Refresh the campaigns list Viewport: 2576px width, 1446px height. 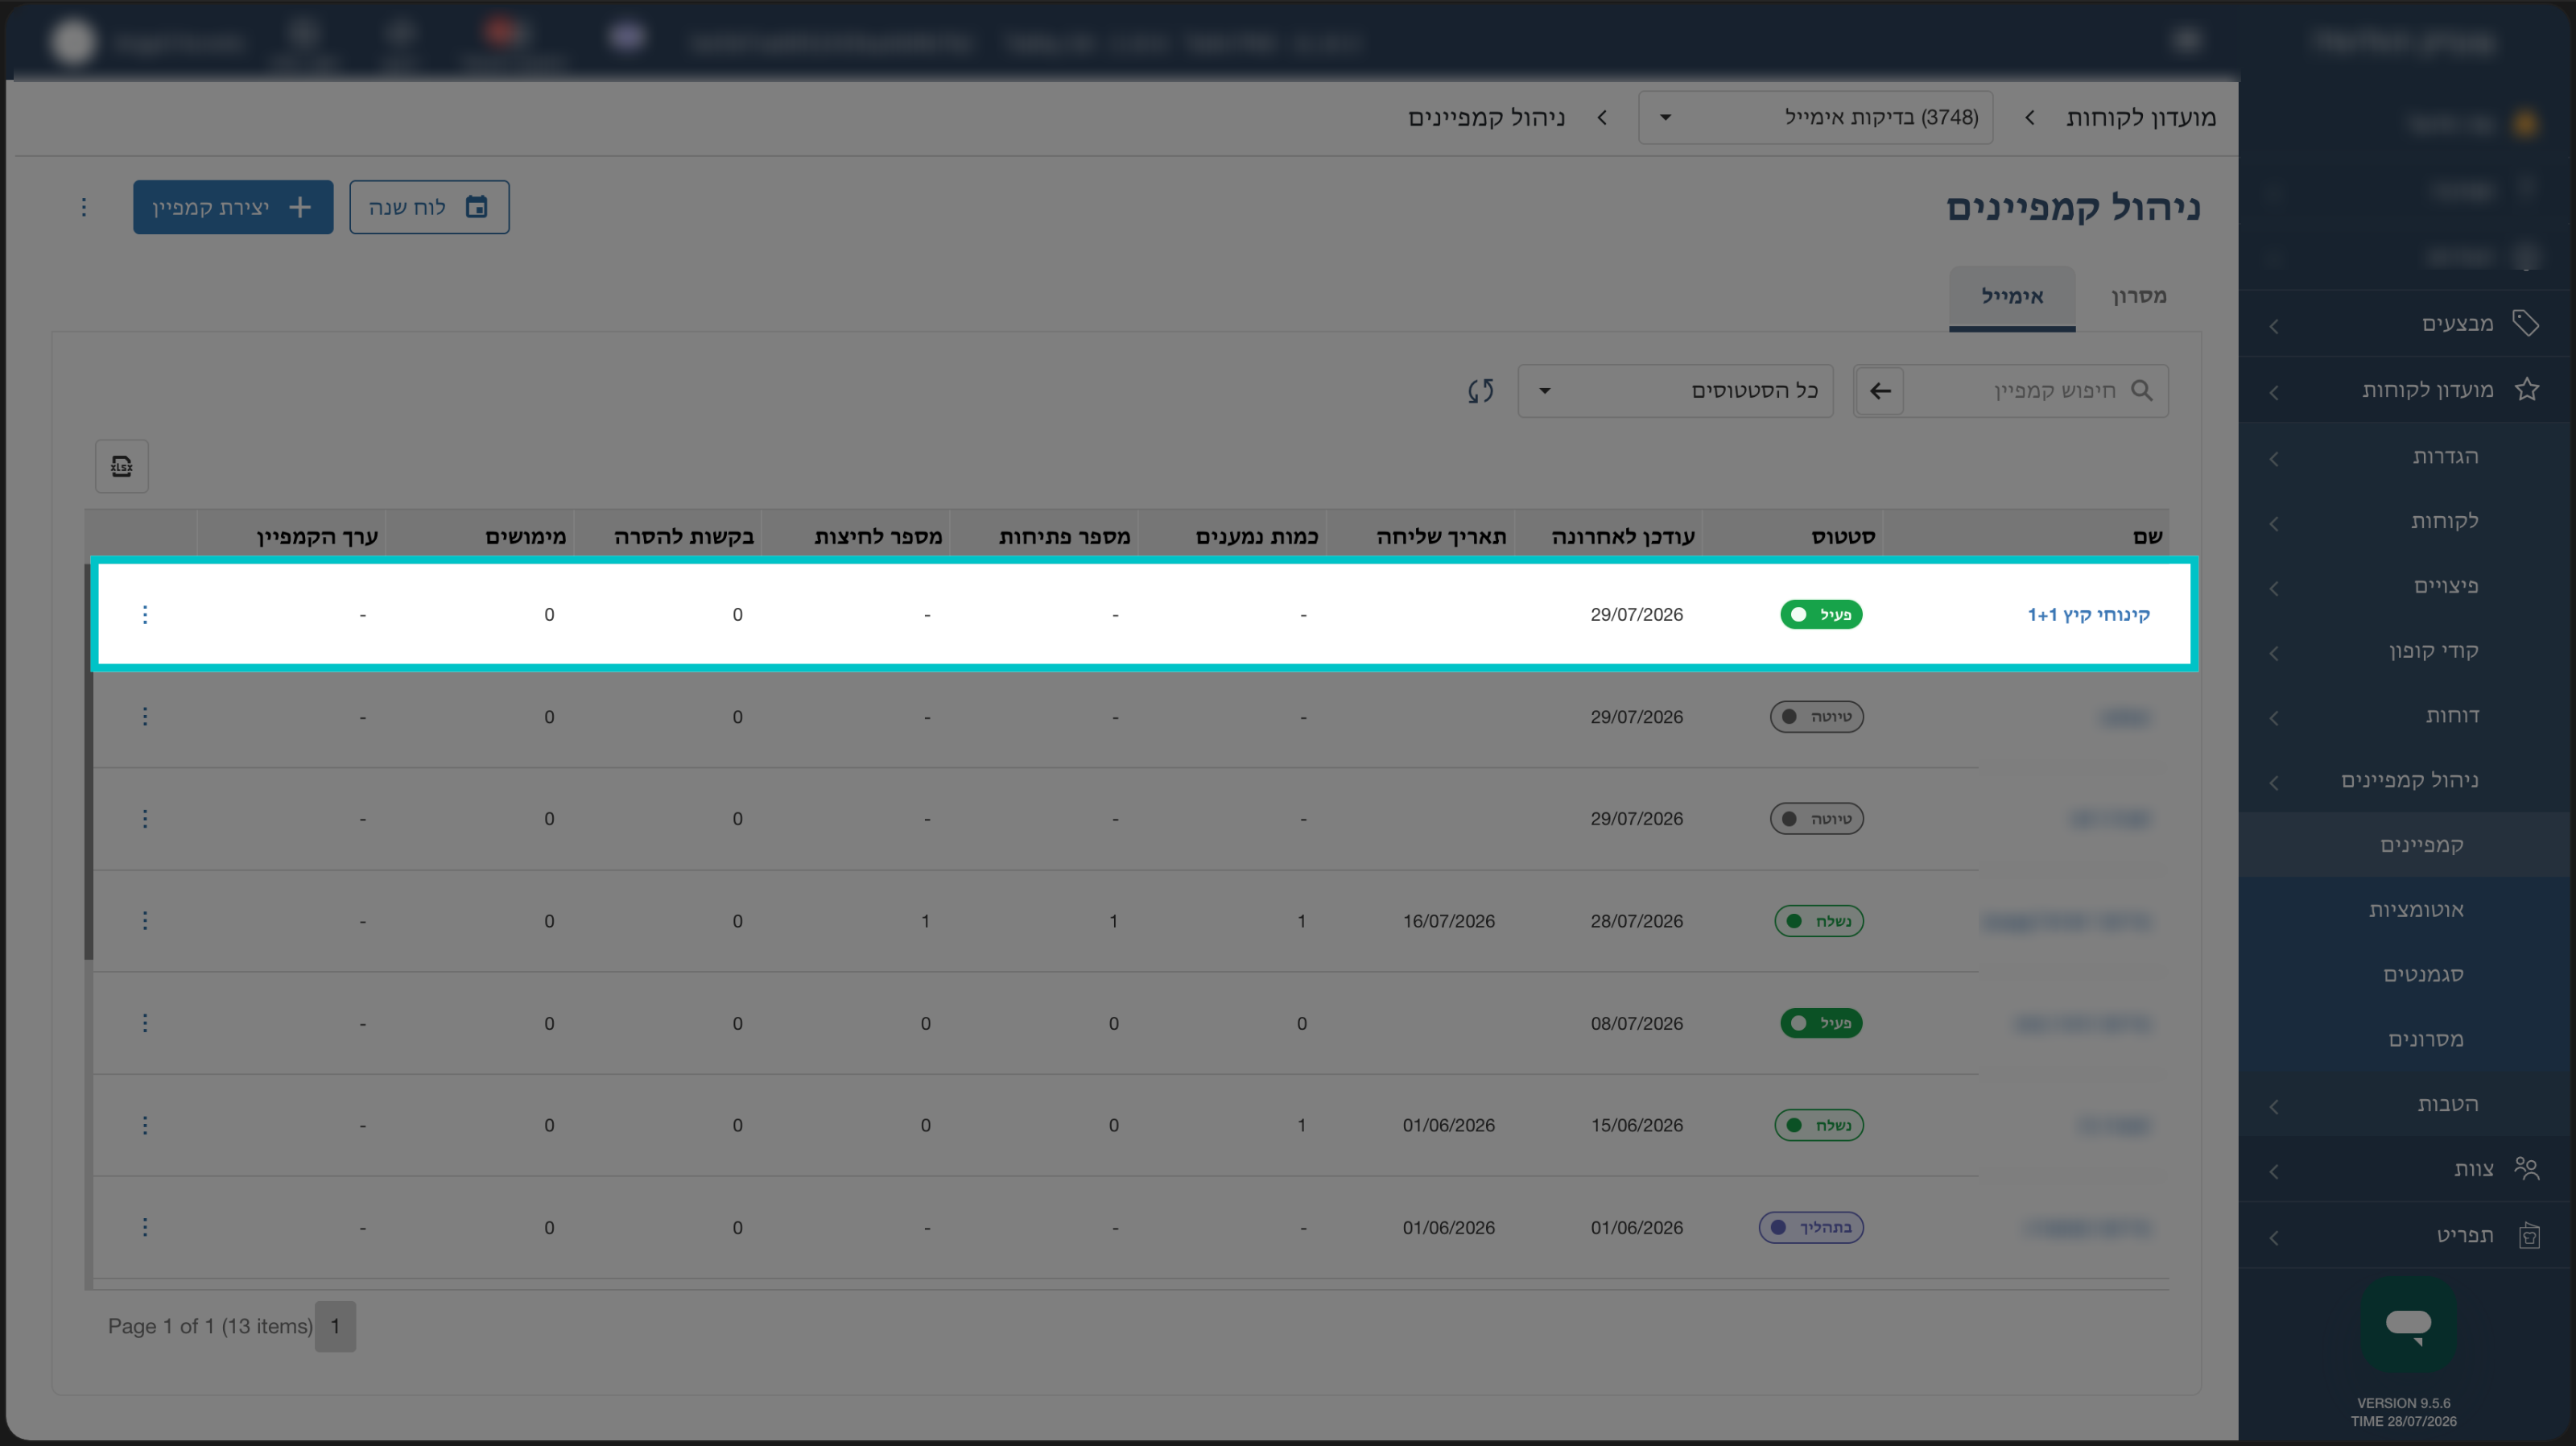tap(1481, 390)
